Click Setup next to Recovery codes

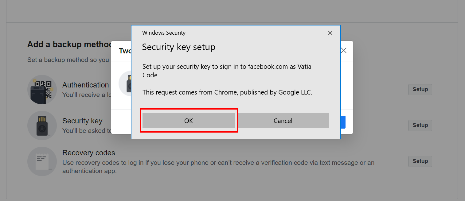click(x=420, y=161)
